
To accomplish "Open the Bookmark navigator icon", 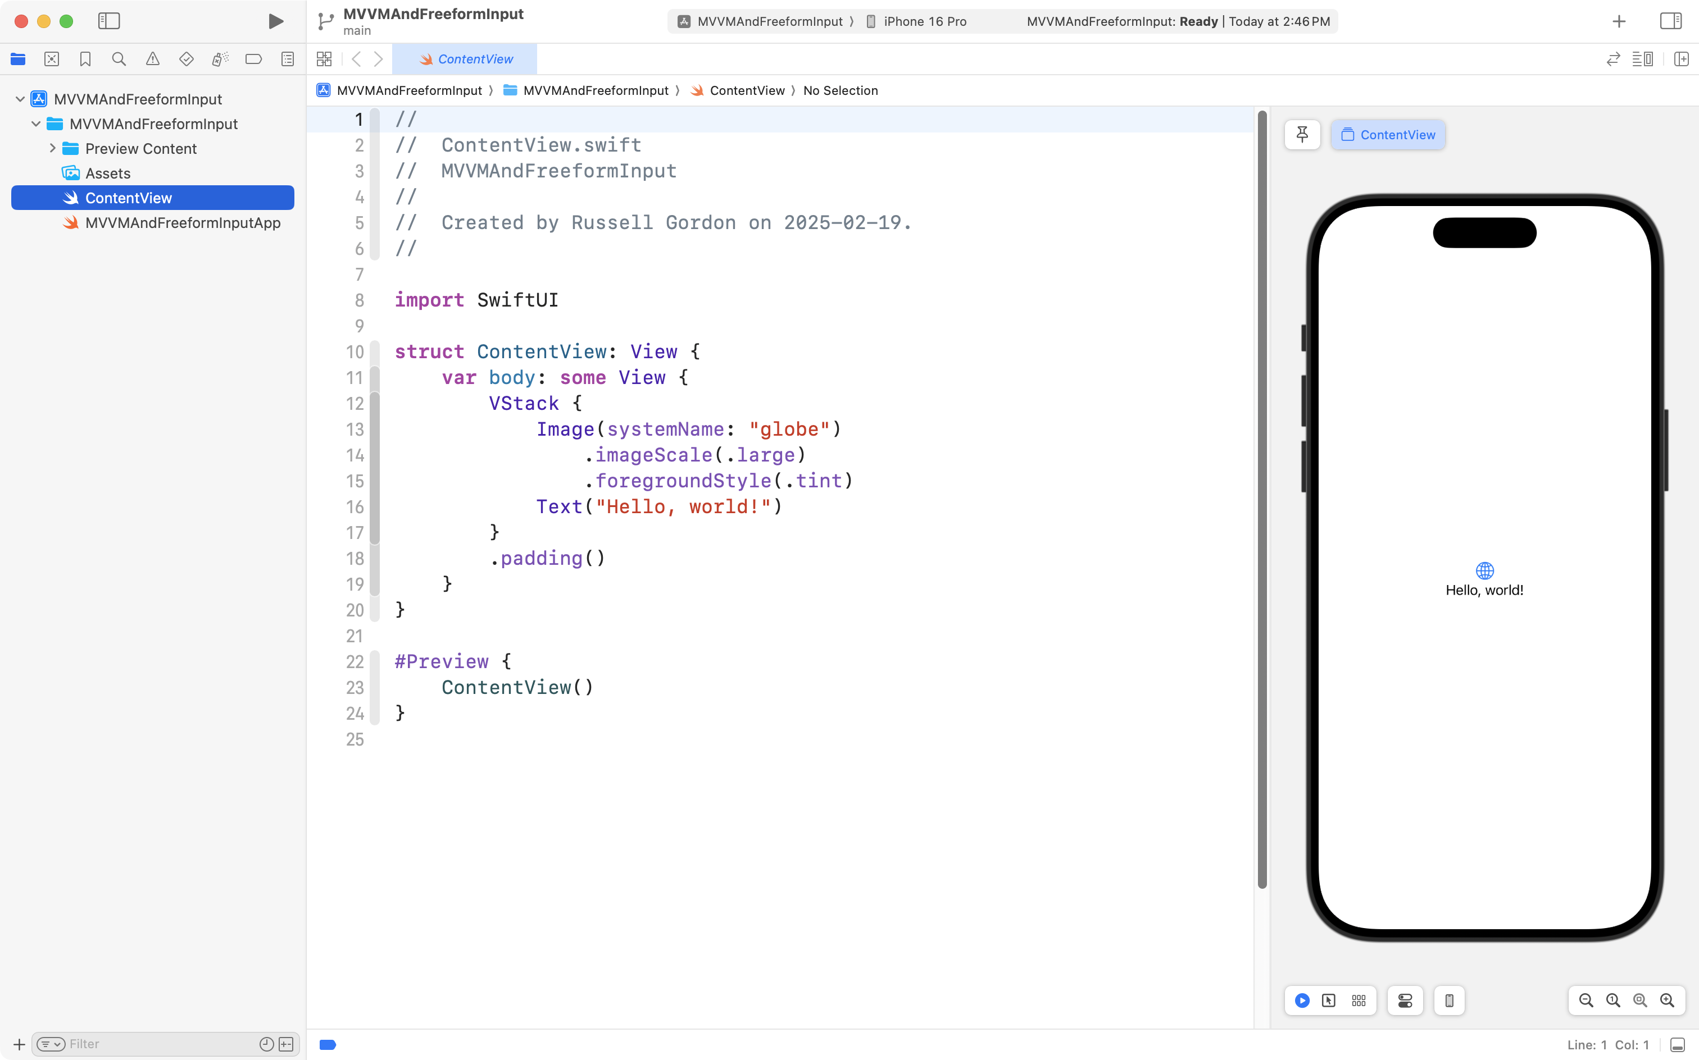I will point(85,59).
